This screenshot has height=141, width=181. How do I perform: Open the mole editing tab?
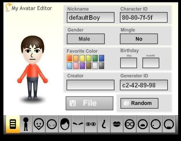[156, 124]
